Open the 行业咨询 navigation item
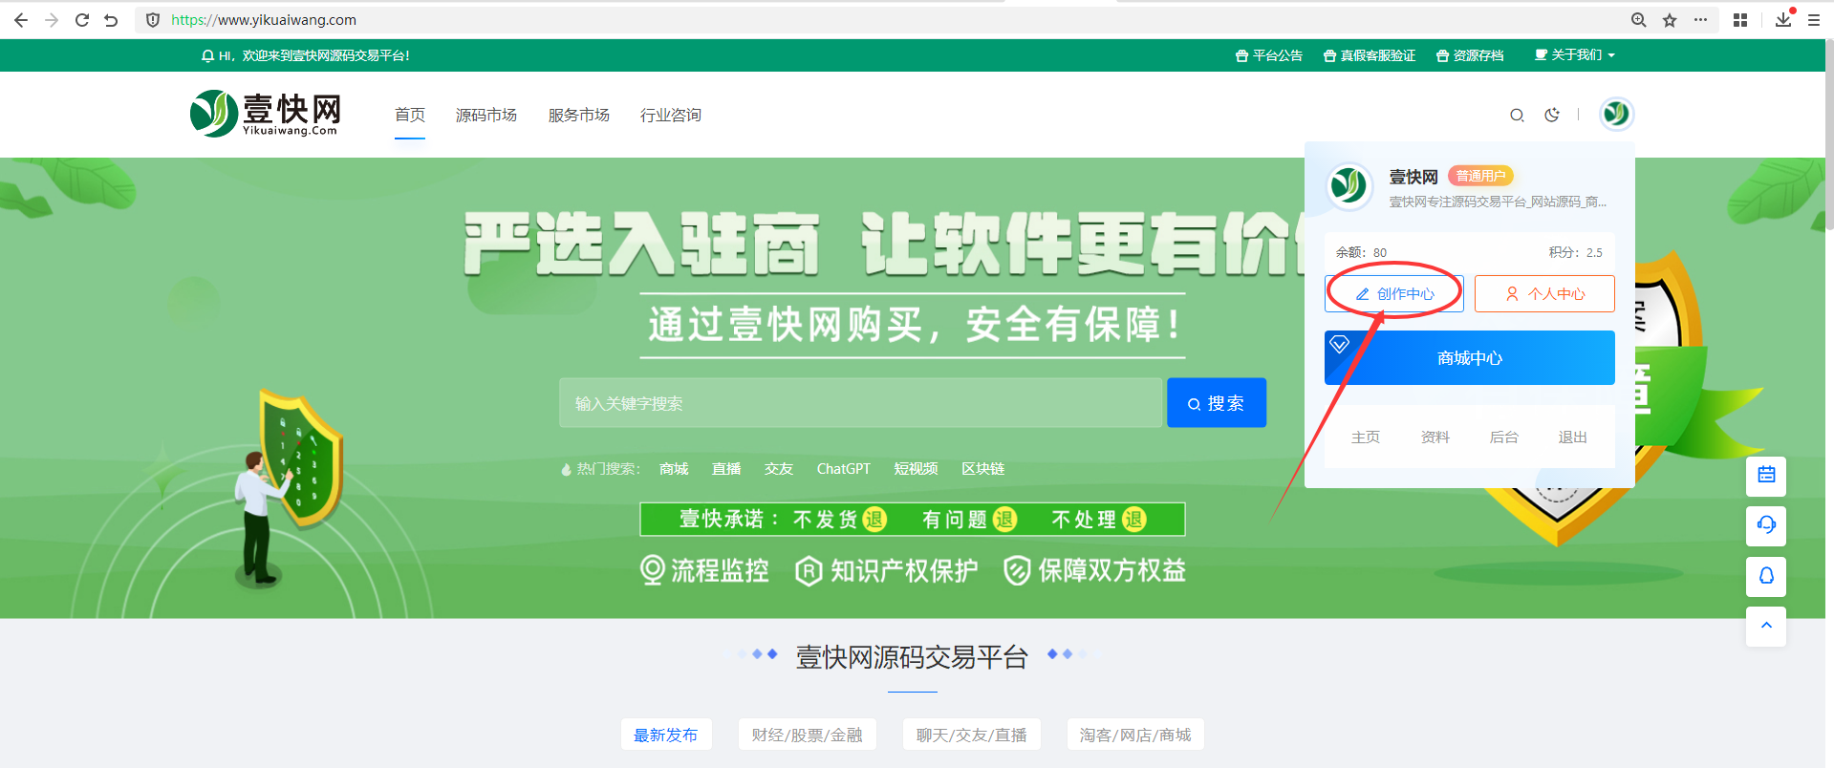 pyautogui.click(x=671, y=115)
